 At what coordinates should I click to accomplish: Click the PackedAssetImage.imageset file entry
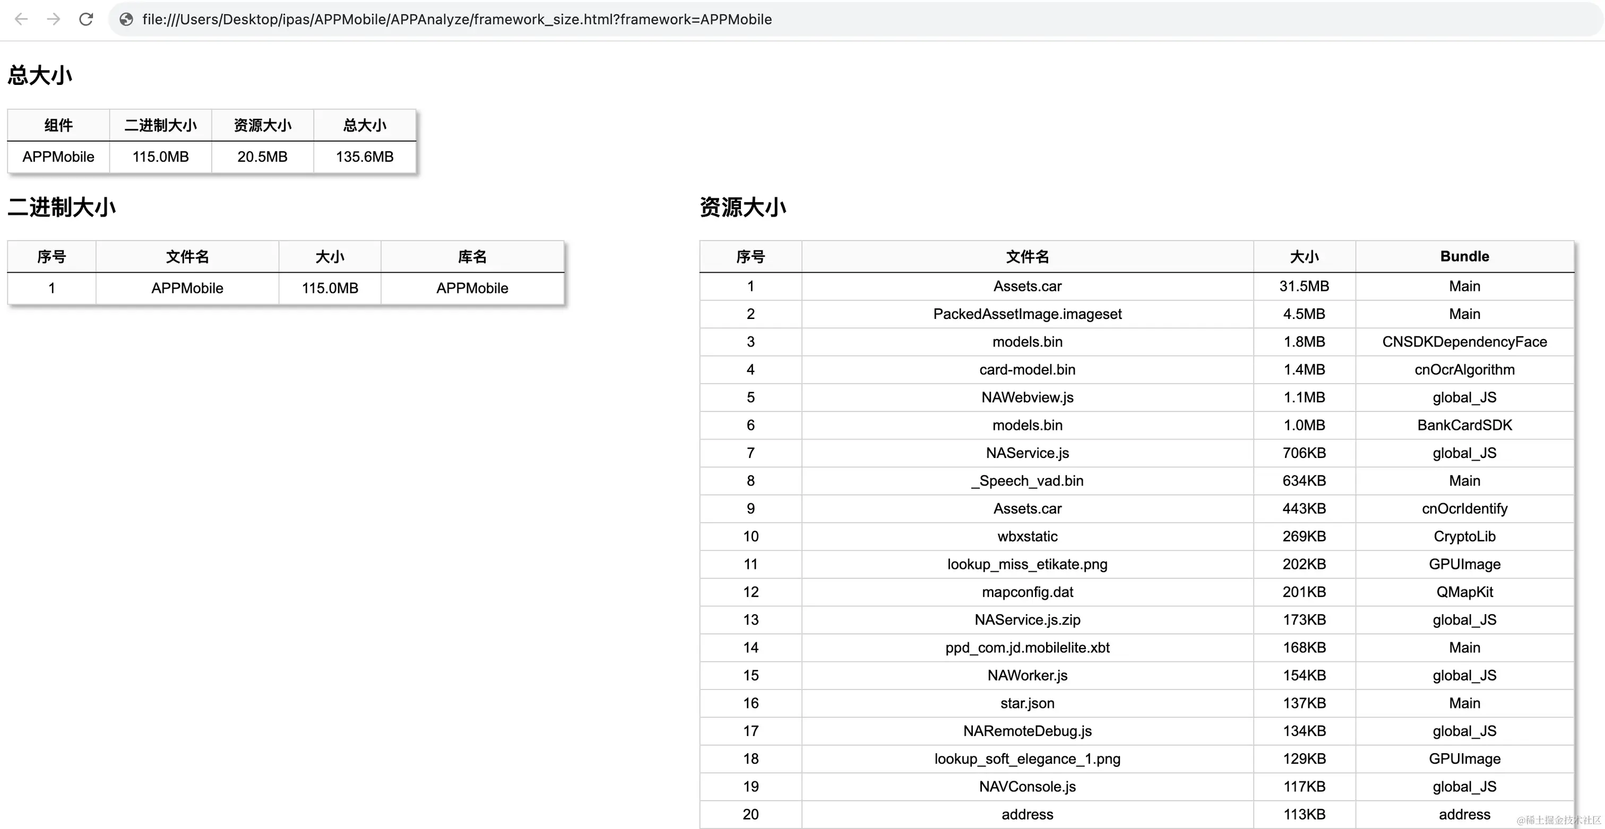1027,314
